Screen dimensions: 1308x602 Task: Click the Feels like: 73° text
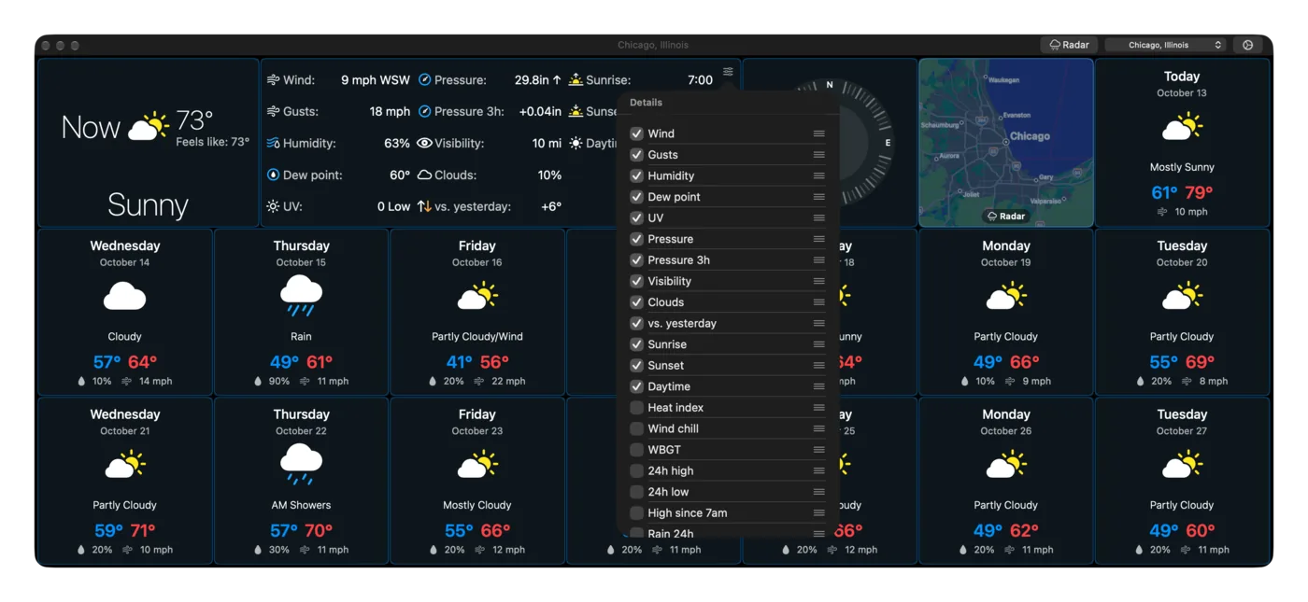coord(213,142)
